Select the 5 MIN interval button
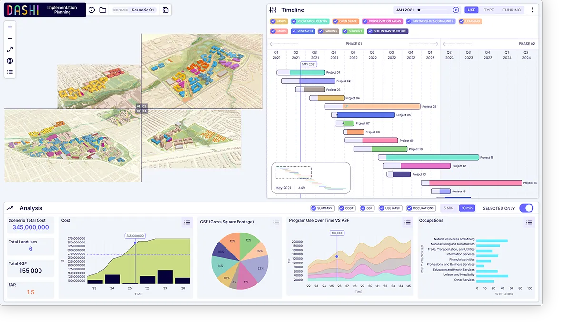Screen dimensions: 571x334 pos(448,208)
